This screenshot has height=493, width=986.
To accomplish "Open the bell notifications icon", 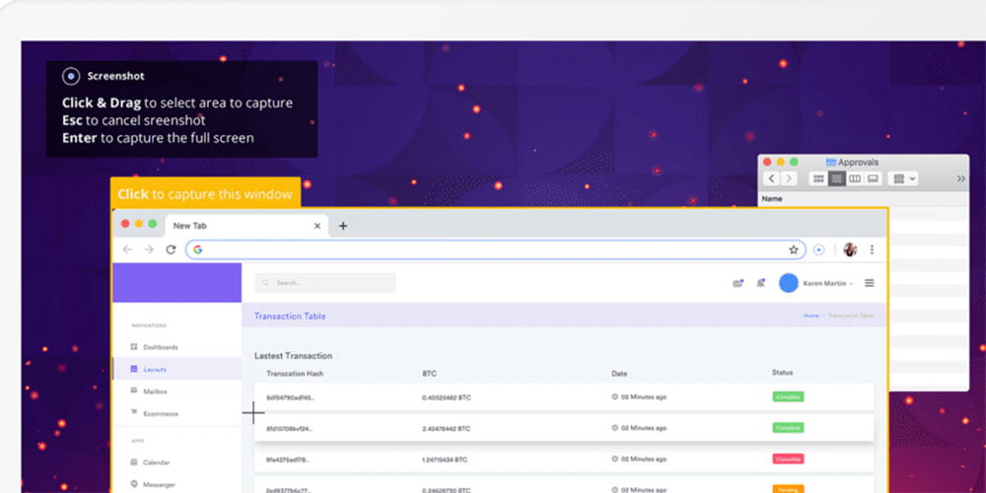I will (x=760, y=283).
